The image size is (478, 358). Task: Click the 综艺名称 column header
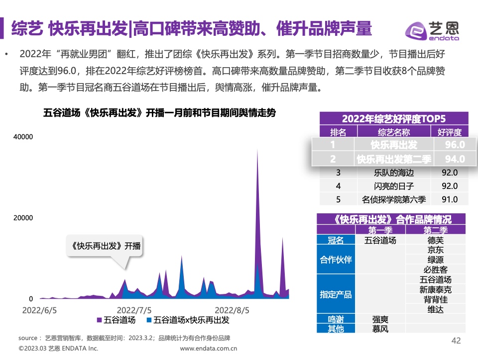tap(393, 132)
